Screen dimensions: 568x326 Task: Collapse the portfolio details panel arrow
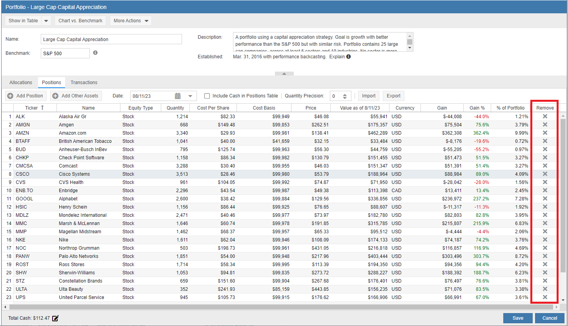click(284, 74)
